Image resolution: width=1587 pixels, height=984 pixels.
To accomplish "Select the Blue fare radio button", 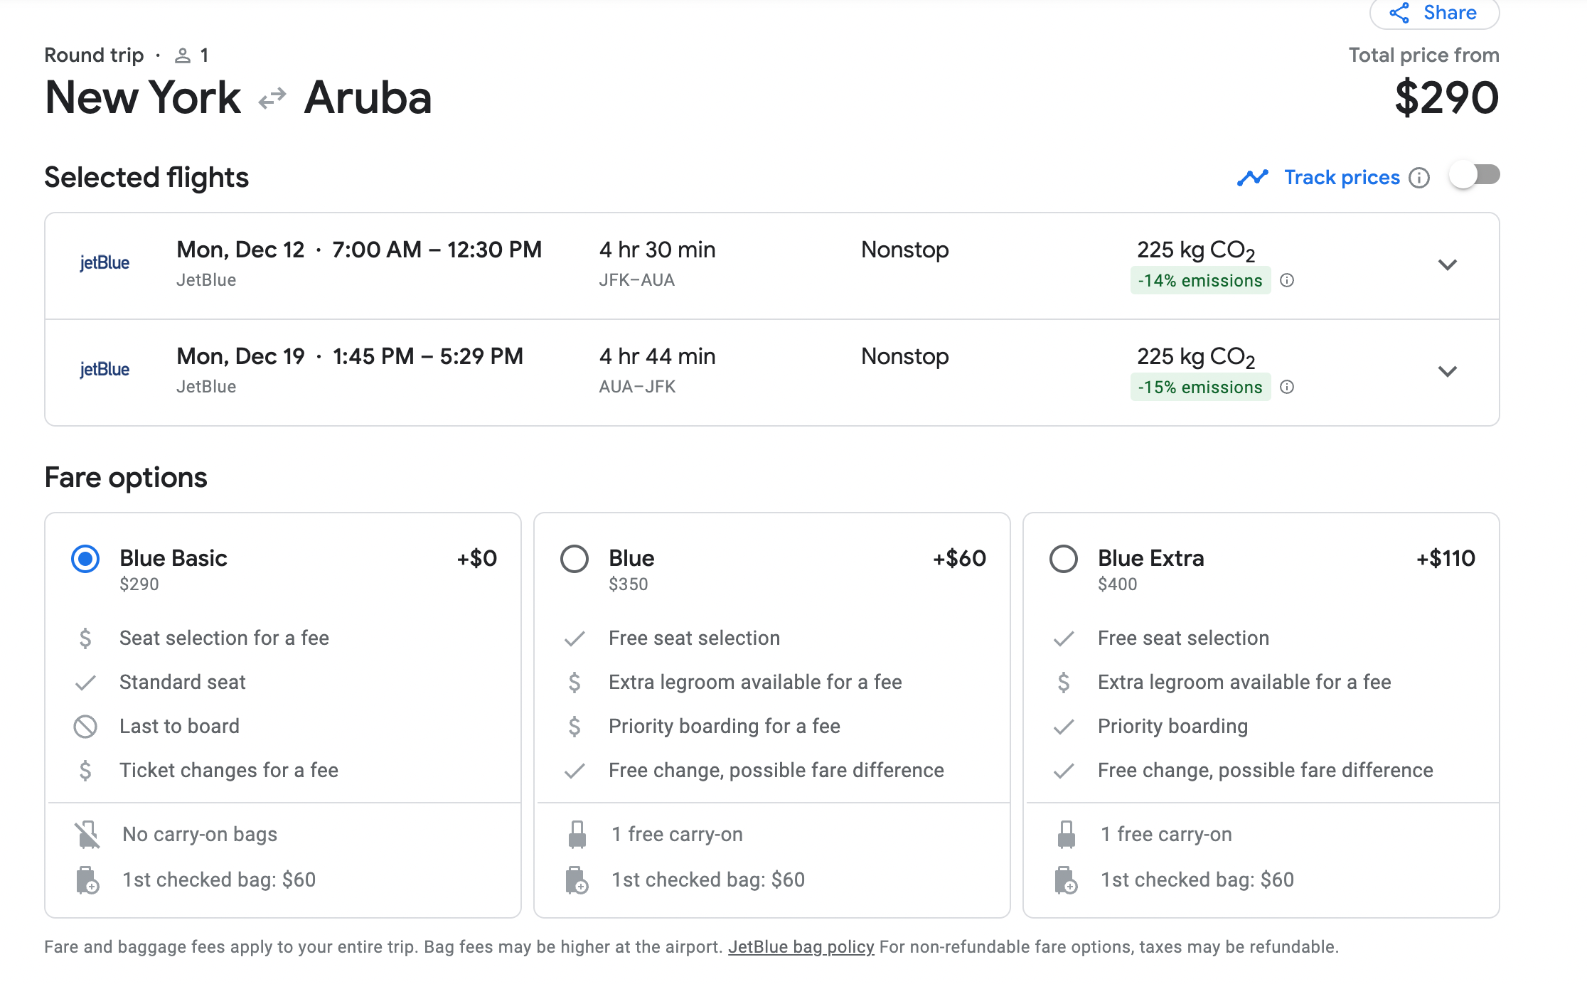I will coord(575,559).
